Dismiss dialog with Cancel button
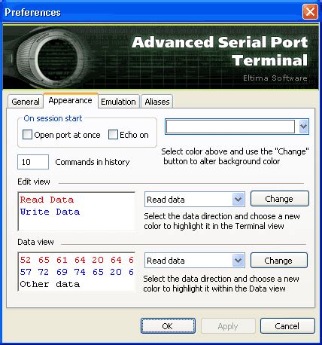Screen dimensions: 322x345 pyautogui.click(x=287, y=326)
